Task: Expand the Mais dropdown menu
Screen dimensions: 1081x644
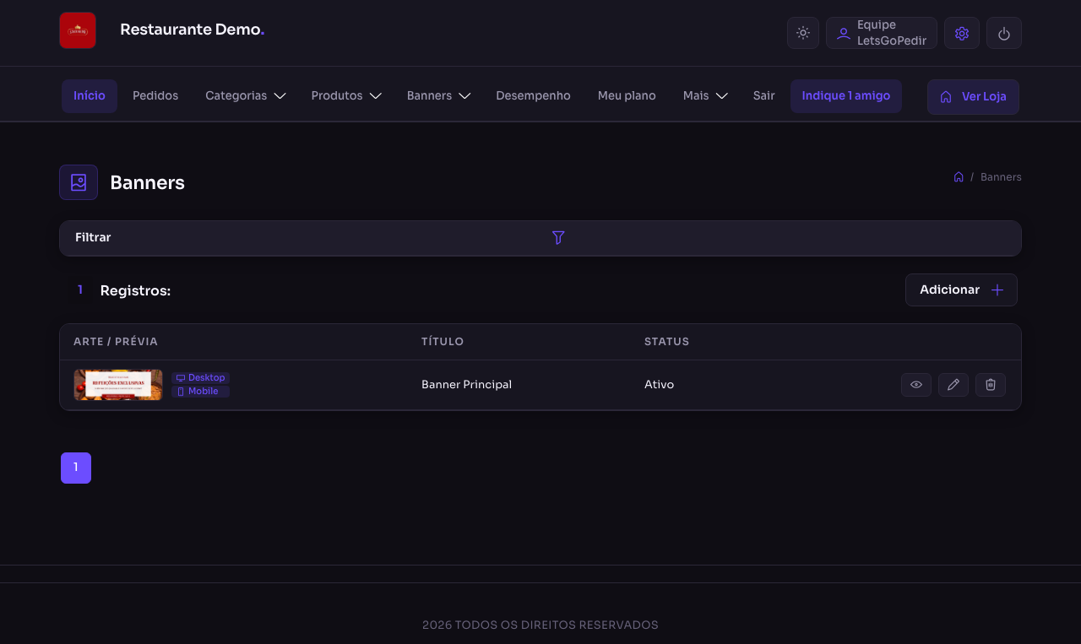Action: tap(705, 96)
